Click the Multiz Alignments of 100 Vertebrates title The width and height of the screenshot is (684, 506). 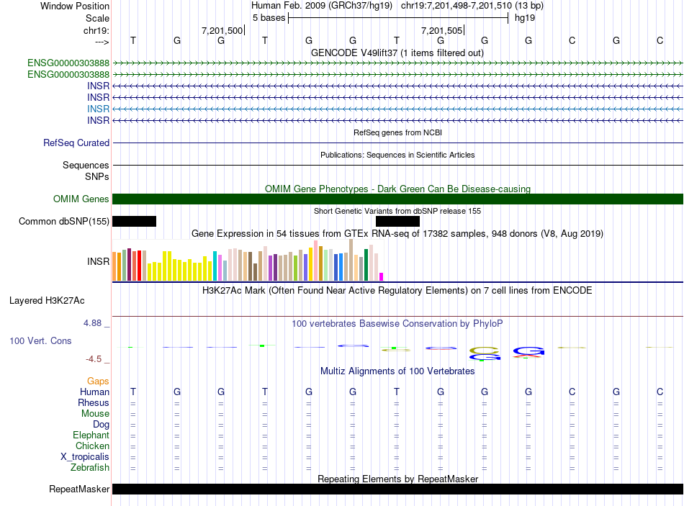click(x=397, y=371)
